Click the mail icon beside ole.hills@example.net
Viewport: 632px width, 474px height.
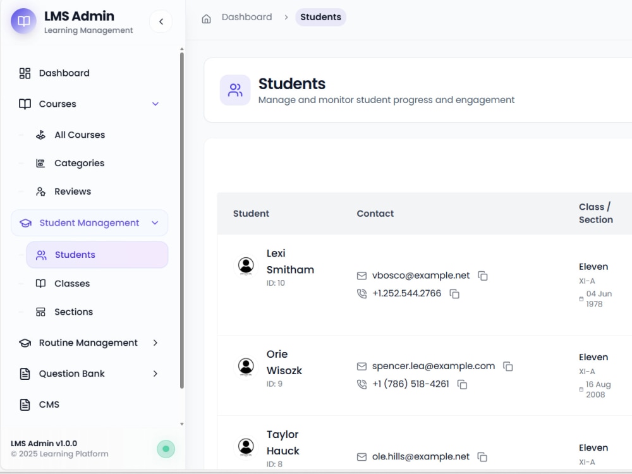(362, 457)
